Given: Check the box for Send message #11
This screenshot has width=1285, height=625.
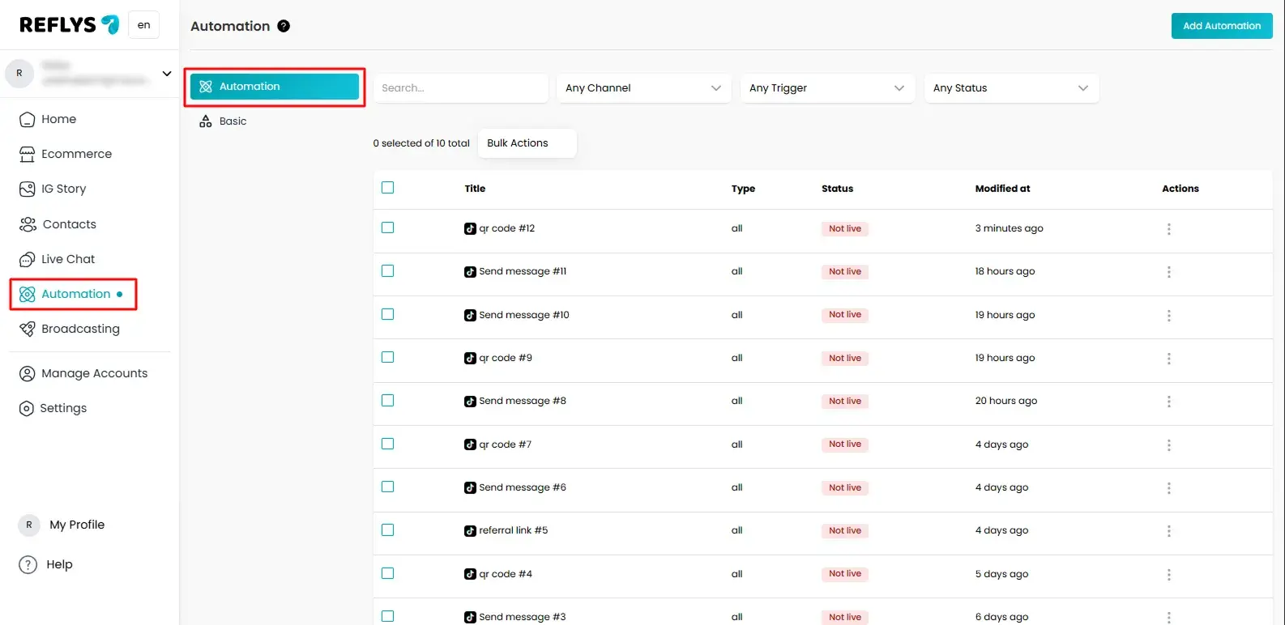Looking at the screenshot, I should pos(387,271).
